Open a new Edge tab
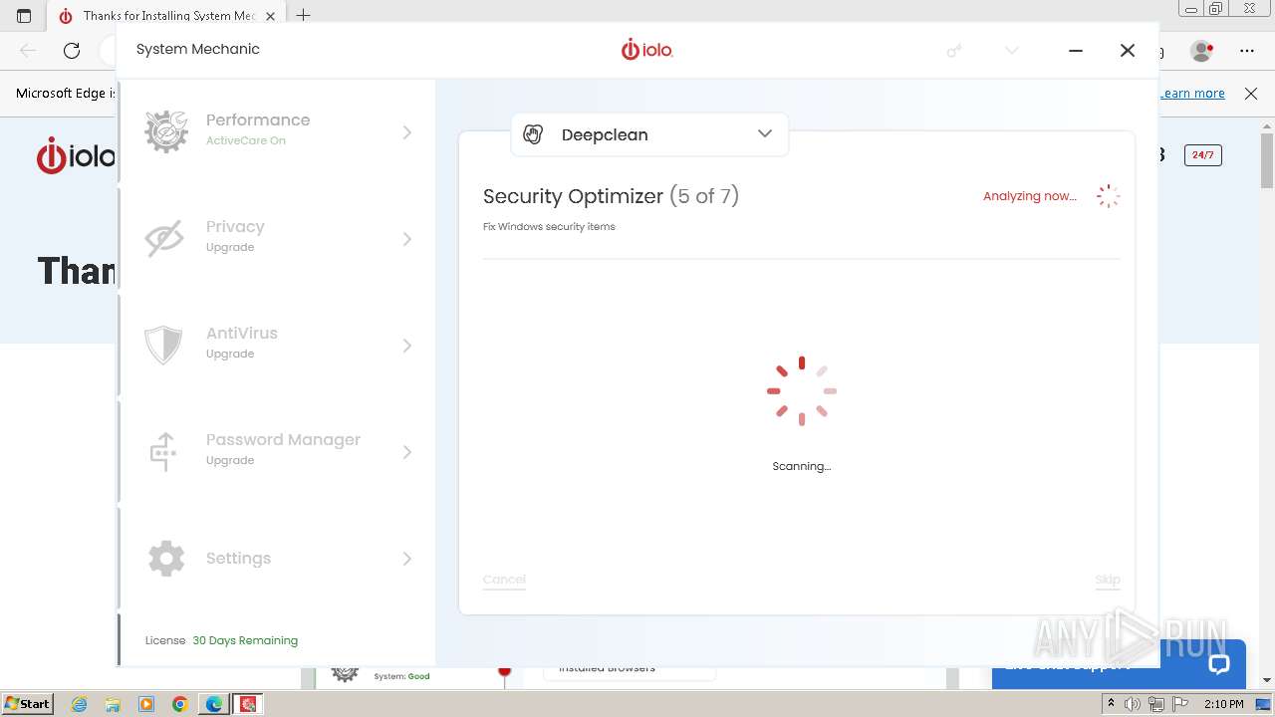Screen dimensions: 1275x717 [x=304, y=15]
